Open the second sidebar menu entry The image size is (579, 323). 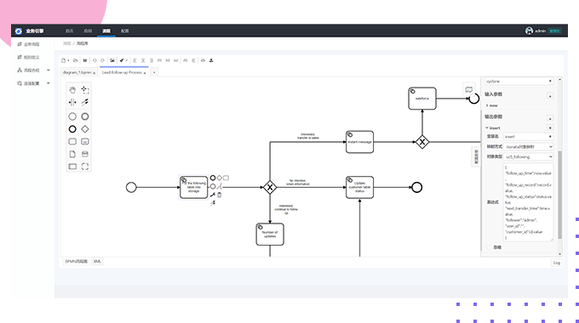[28, 57]
